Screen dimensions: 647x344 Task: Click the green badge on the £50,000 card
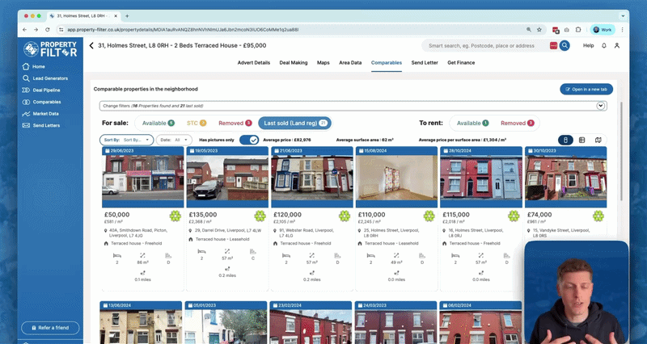click(175, 216)
